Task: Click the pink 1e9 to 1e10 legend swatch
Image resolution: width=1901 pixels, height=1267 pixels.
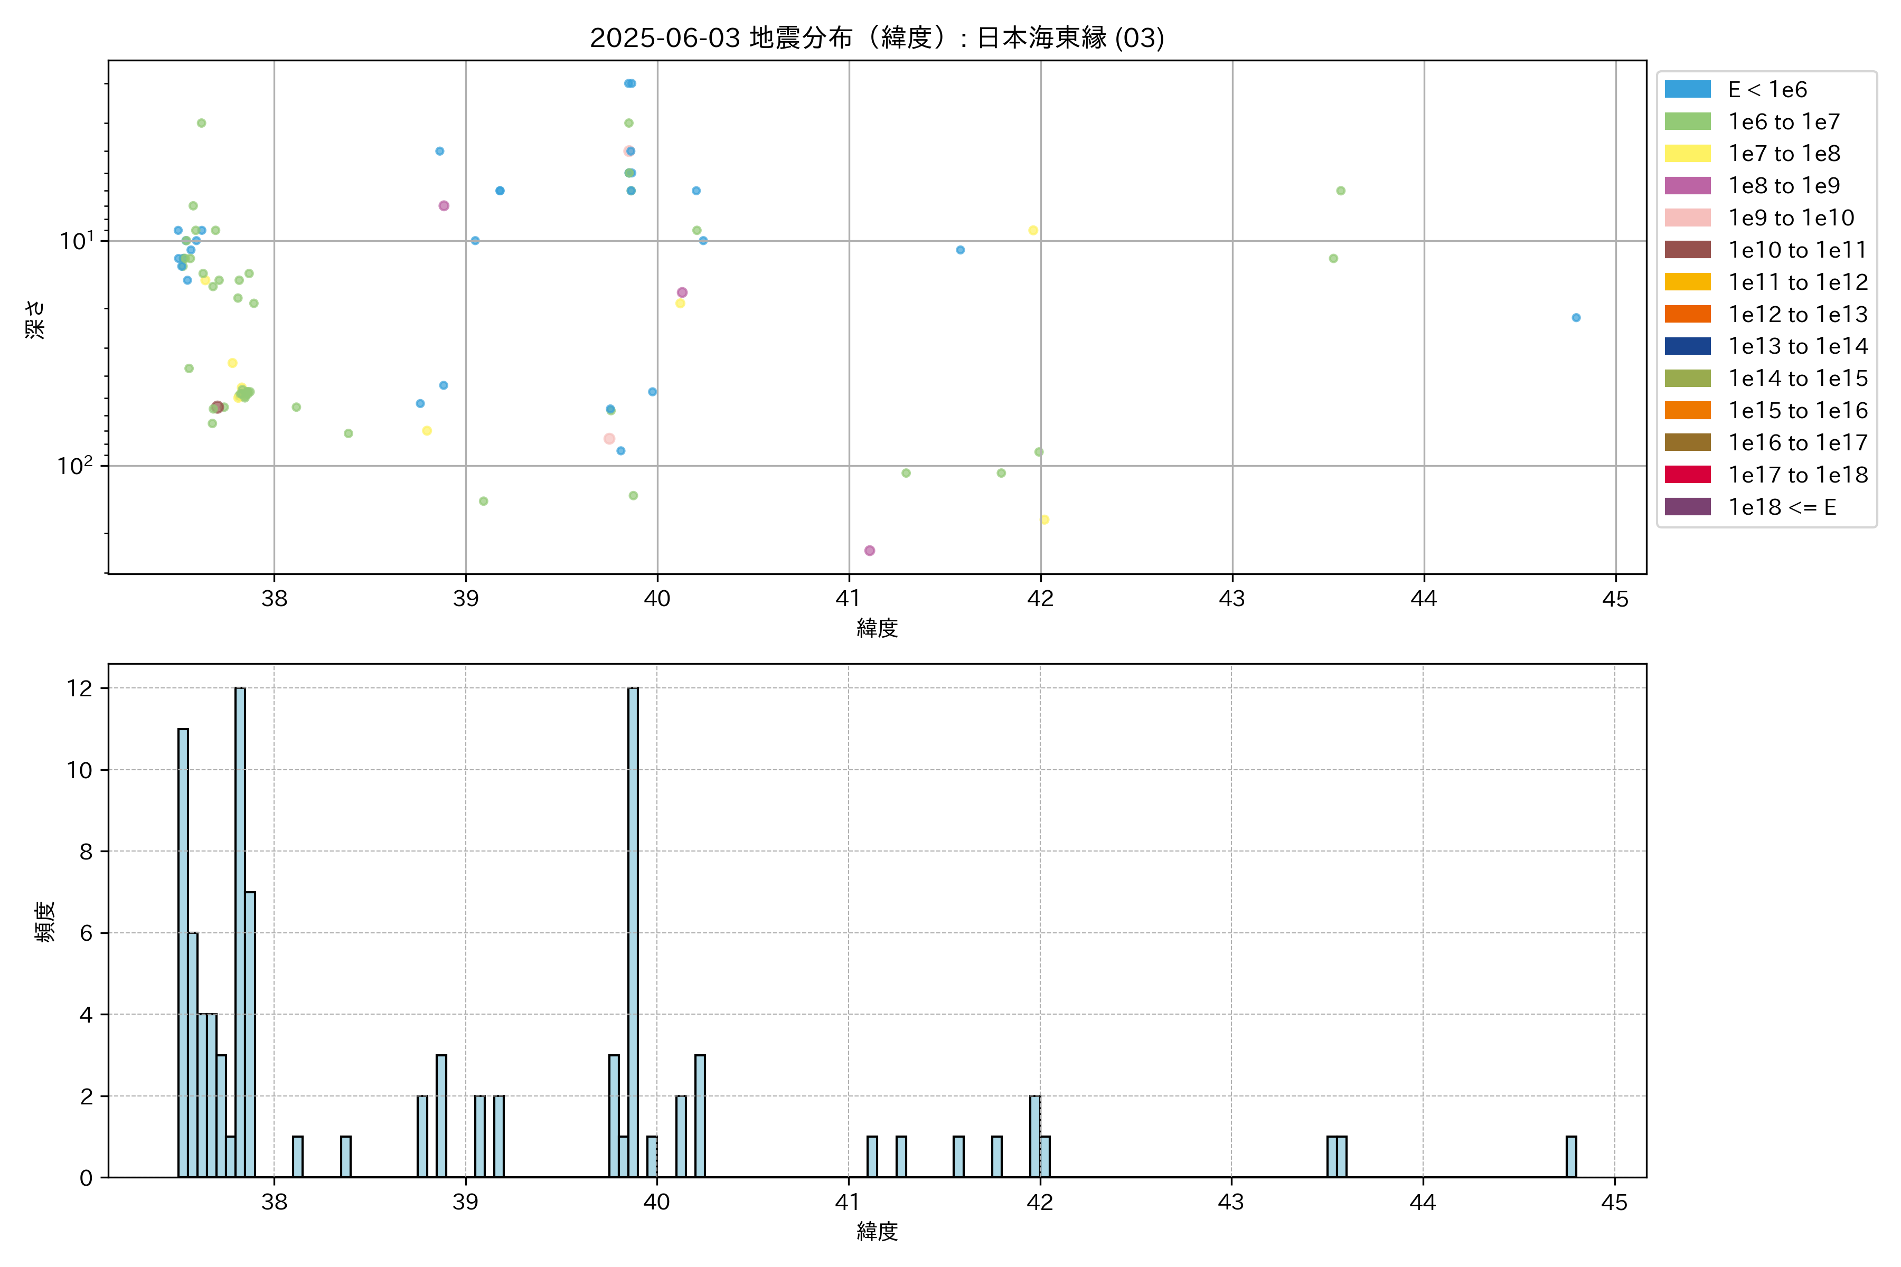Action: (x=1687, y=218)
